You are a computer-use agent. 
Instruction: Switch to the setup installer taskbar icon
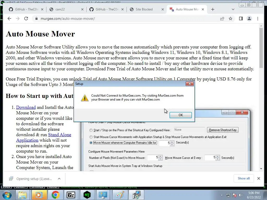(137, 195)
